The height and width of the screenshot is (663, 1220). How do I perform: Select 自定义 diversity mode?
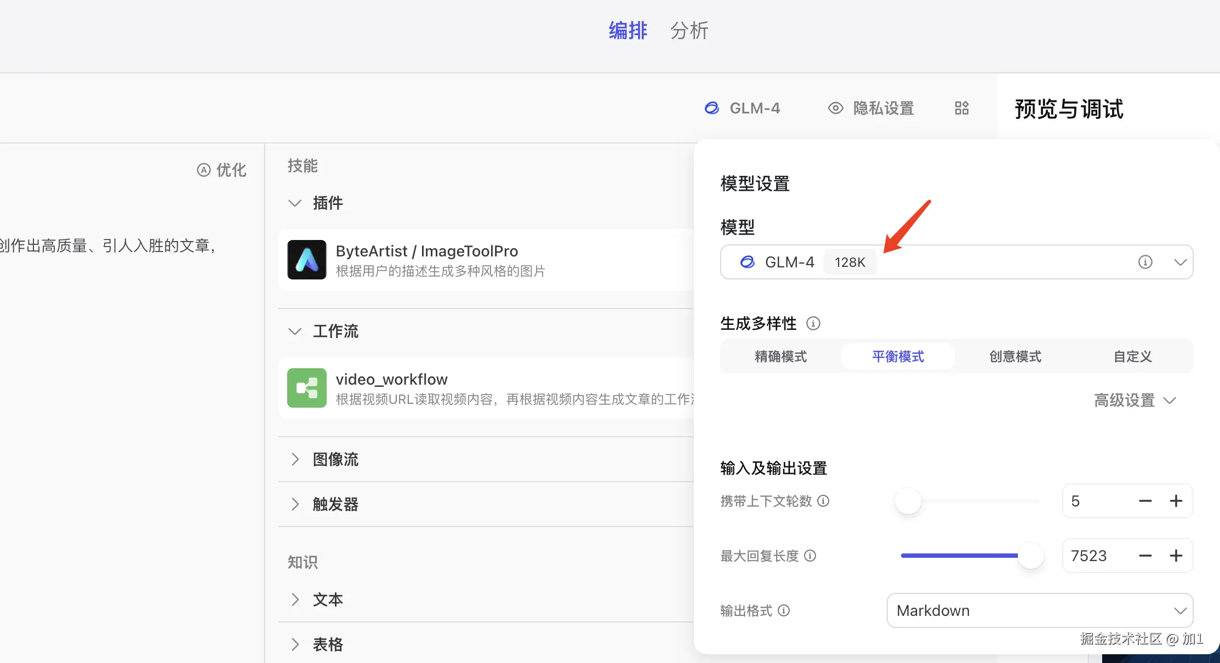point(1132,357)
